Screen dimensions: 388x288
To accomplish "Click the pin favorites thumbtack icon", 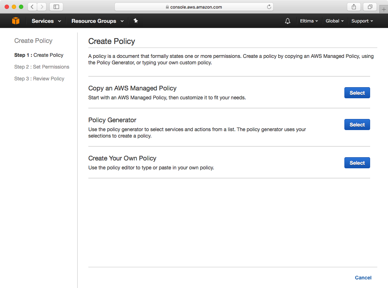I will tap(136, 21).
